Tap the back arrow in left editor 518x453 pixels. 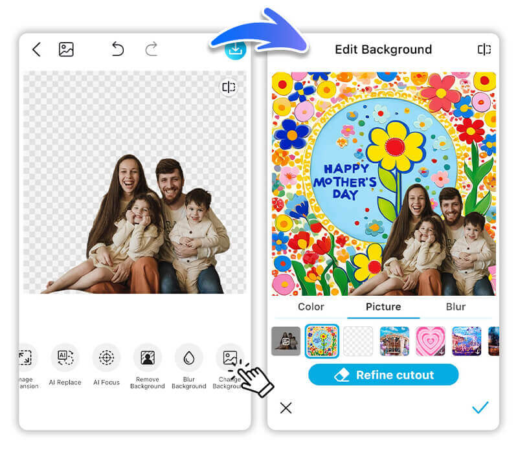tap(36, 49)
